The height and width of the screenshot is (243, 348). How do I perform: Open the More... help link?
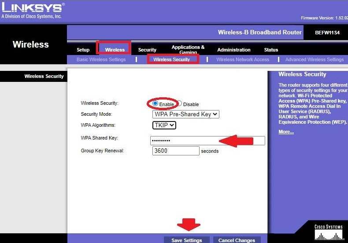(286, 132)
